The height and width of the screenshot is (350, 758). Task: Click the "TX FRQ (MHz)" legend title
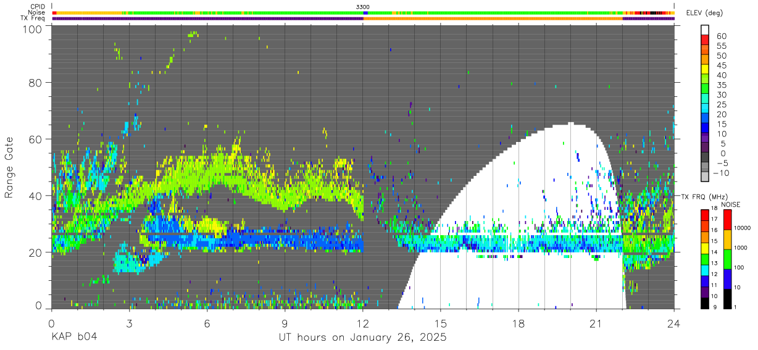(x=704, y=197)
